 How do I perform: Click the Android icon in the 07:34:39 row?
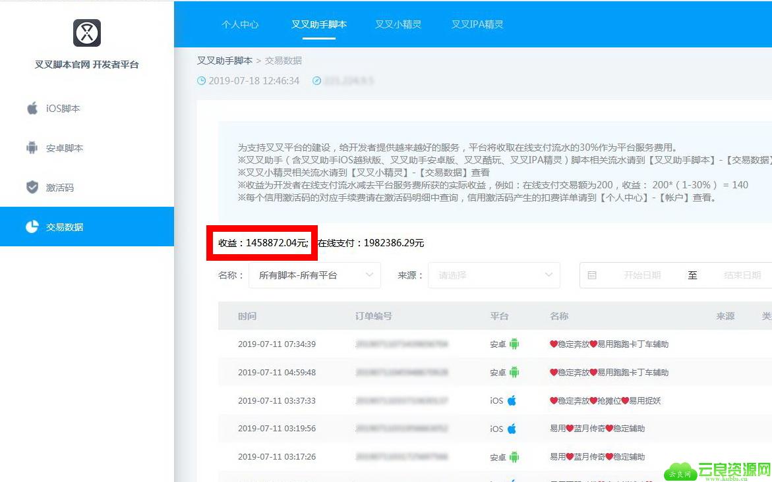click(514, 344)
